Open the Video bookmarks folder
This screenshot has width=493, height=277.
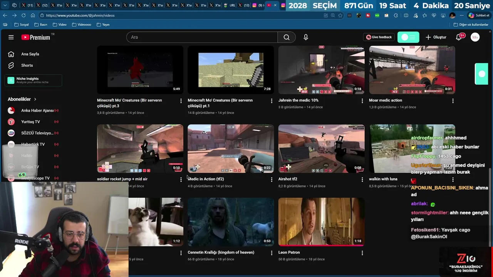(x=60, y=25)
